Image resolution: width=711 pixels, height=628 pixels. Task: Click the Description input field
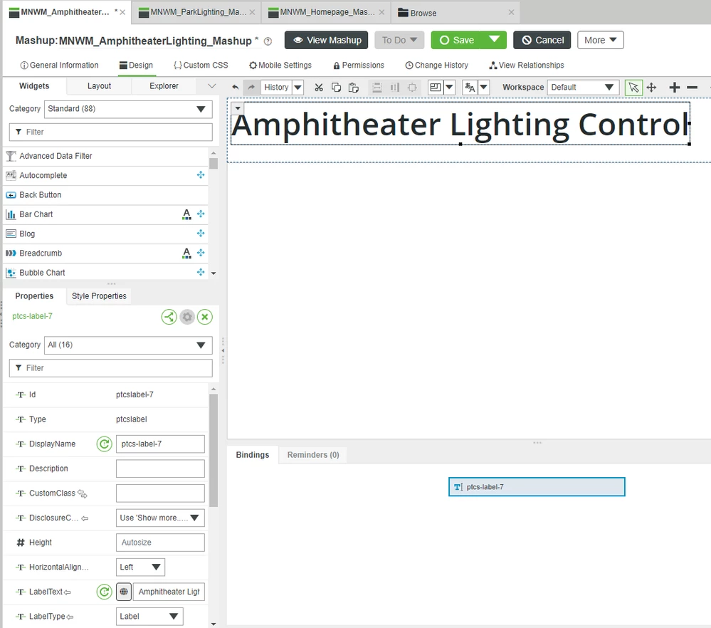click(x=160, y=469)
